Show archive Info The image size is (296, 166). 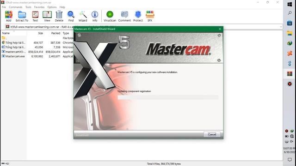(95, 16)
